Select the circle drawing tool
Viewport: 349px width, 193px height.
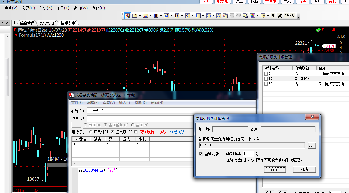click(208, 16)
